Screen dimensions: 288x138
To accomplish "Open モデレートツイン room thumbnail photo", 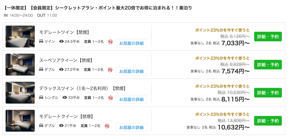I will 20,37.
